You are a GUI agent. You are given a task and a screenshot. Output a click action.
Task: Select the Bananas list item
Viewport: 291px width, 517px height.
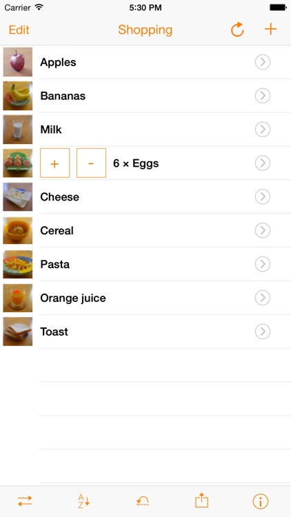tap(145, 96)
